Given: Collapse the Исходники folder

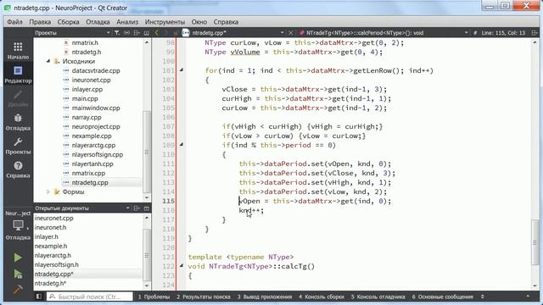Looking at the screenshot, I should point(48,61).
